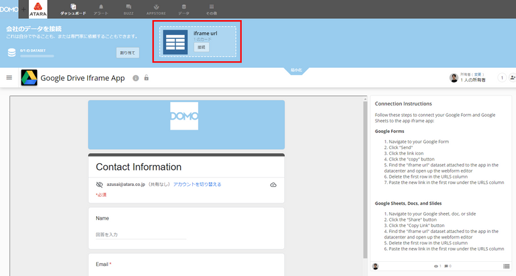Click the DOMO logo in the top bar
The width and height of the screenshot is (516, 276).
tap(9, 9)
